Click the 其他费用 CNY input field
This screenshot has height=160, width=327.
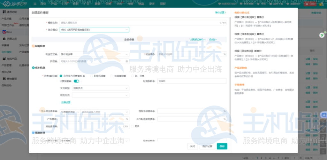(95, 126)
